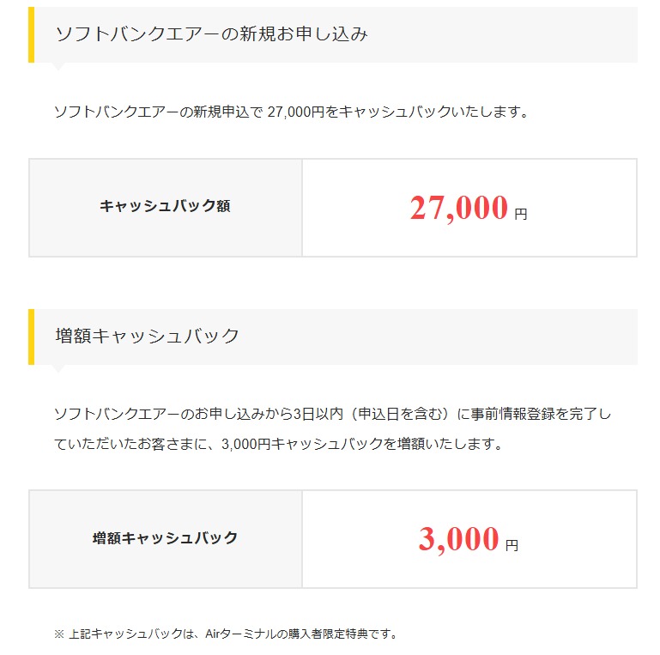The width and height of the screenshot is (660, 655).
Task: Click the 3日以内 paragraph's first line
Action: click(x=332, y=415)
